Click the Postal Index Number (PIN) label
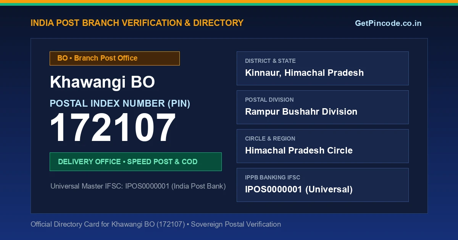Image resolution: width=458 pixels, height=240 pixels. pyautogui.click(x=120, y=103)
